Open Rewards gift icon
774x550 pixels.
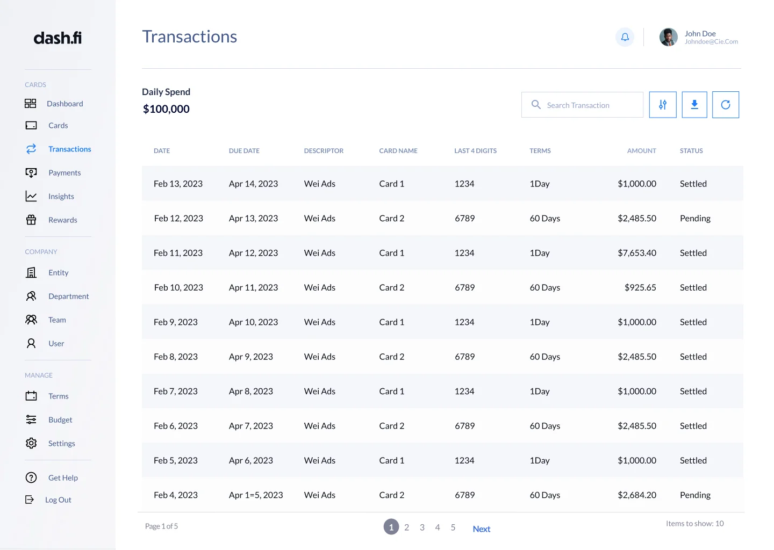[31, 220]
